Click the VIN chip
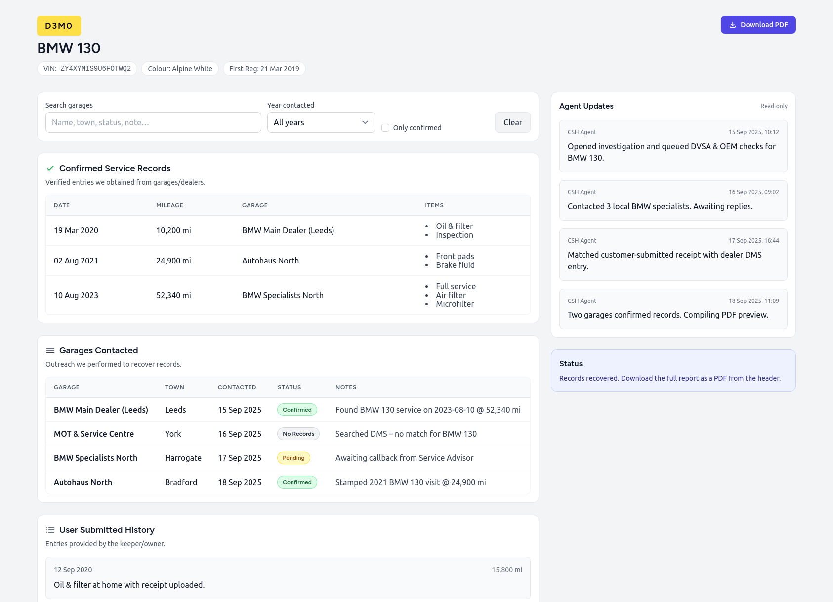 [87, 69]
